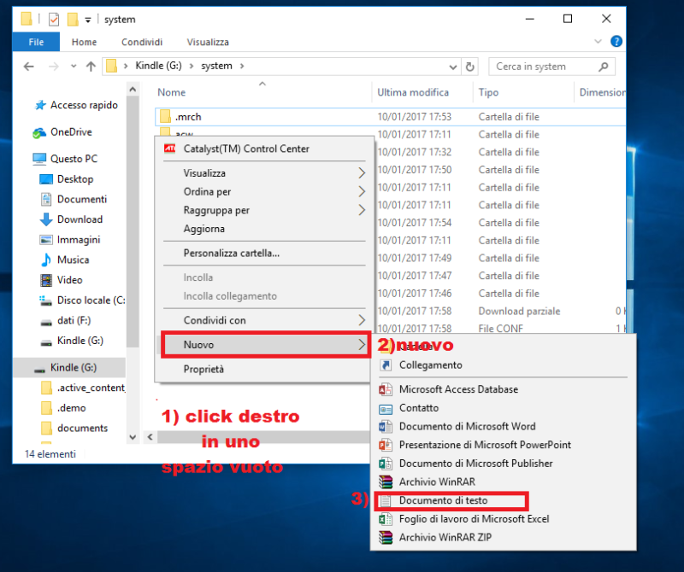The height and width of the screenshot is (572, 684).
Task: Expand the Condividi con submenu
Action: tap(265, 320)
